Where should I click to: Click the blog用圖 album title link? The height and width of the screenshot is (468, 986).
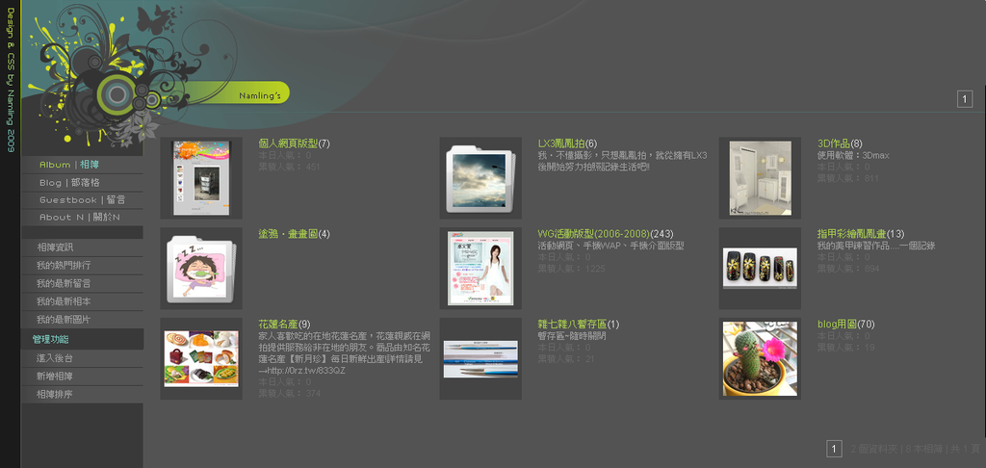837,324
